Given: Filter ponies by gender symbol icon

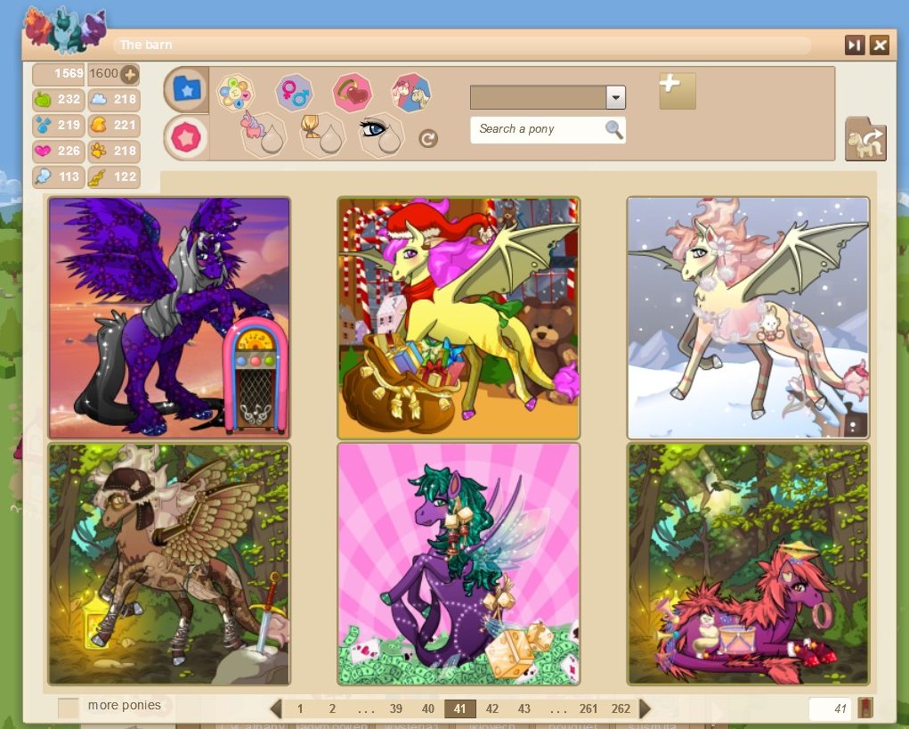Looking at the screenshot, I should (295, 93).
